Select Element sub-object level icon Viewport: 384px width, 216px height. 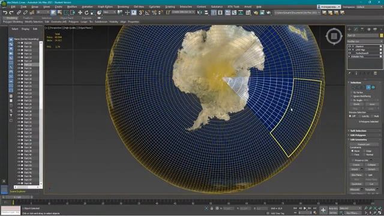(x=373, y=87)
